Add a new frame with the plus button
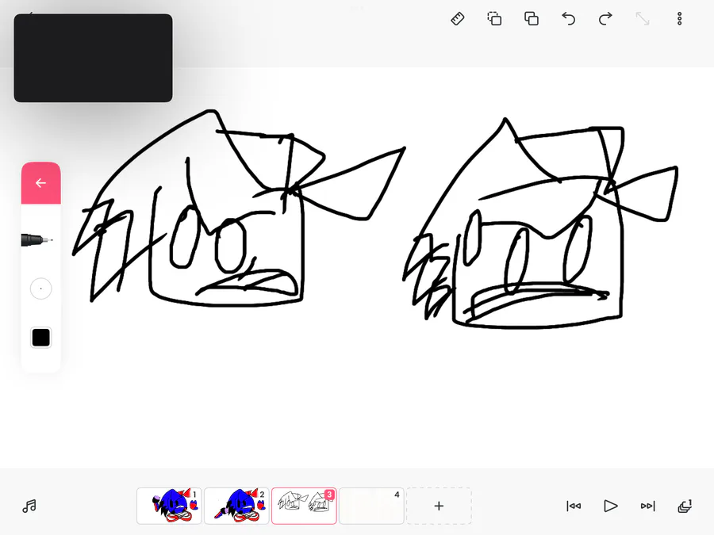714x535 pixels. coord(439,506)
